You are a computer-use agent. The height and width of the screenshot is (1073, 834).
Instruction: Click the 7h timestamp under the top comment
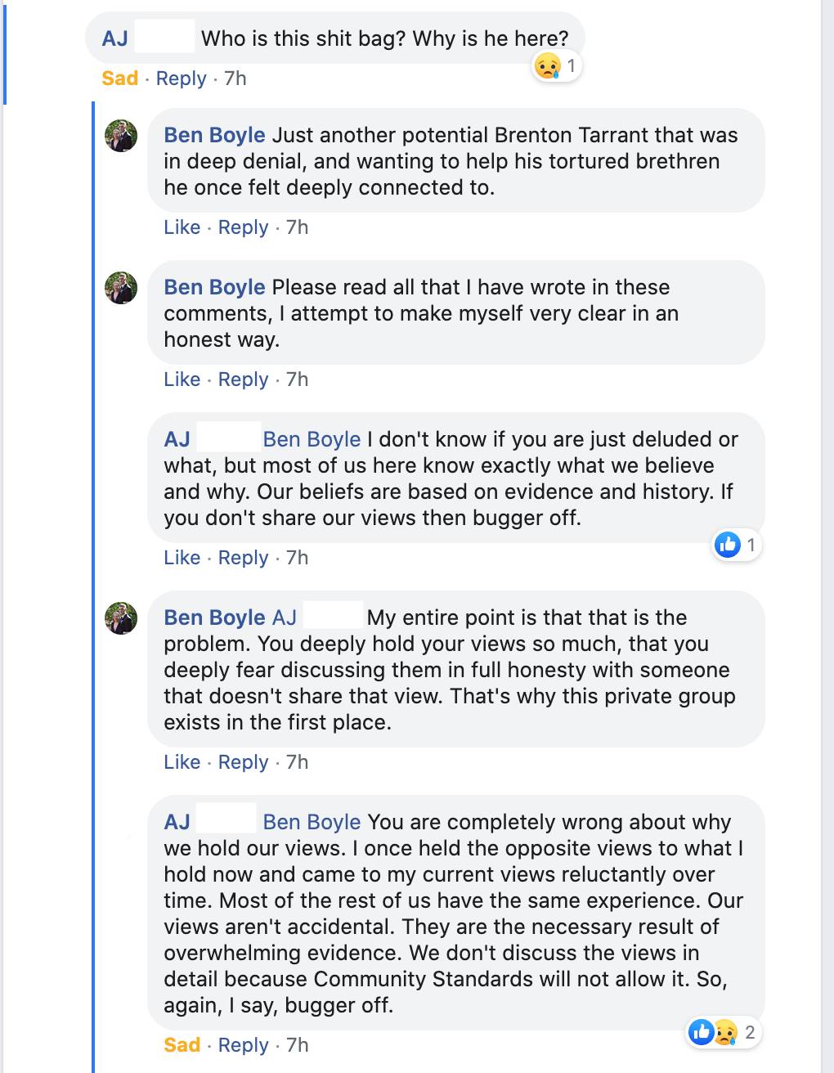click(x=235, y=79)
